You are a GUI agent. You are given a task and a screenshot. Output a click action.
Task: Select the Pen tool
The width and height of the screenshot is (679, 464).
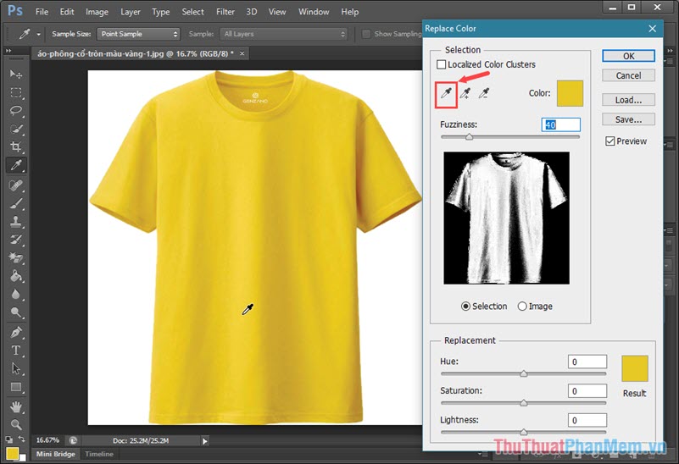pyautogui.click(x=16, y=333)
